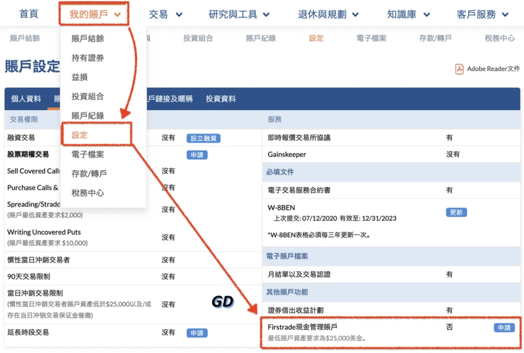
Task: Go to 首頁 in top navigation
Action: [29, 14]
